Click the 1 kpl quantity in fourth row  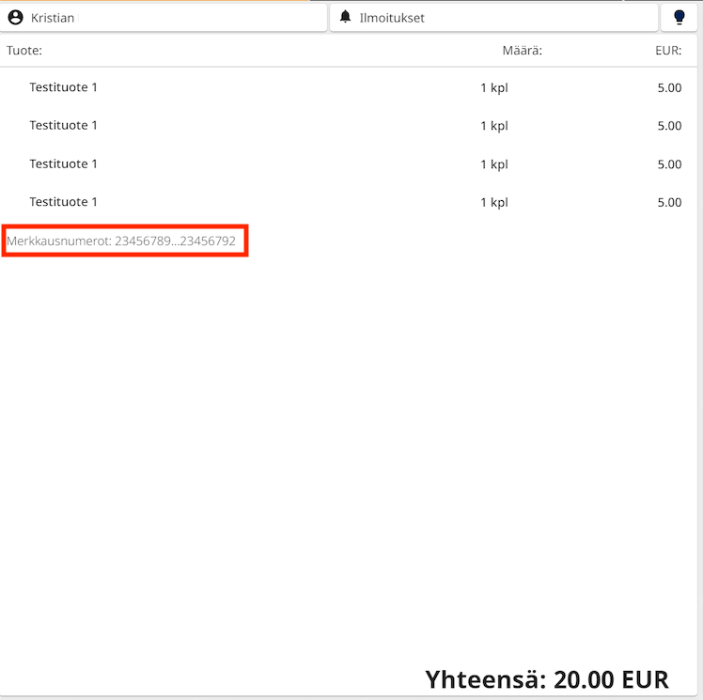(493, 202)
